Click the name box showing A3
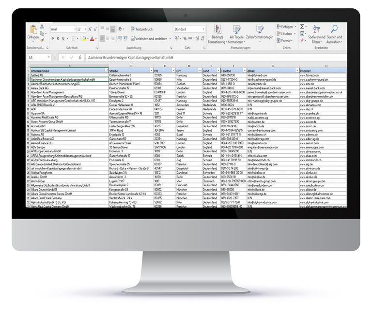The width and height of the screenshot is (372, 313). pos(39,58)
